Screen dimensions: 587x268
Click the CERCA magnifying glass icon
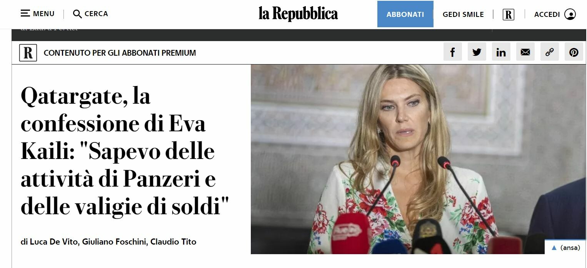coord(77,14)
